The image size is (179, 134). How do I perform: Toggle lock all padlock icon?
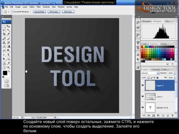point(157,77)
